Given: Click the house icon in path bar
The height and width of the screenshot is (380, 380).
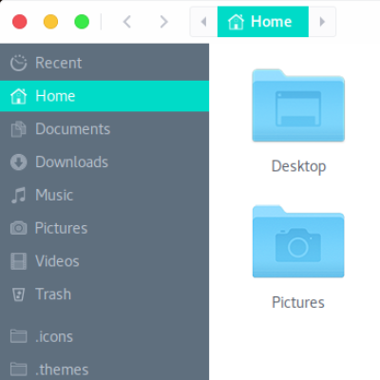Looking at the screenshot, I should click(236, 22).
